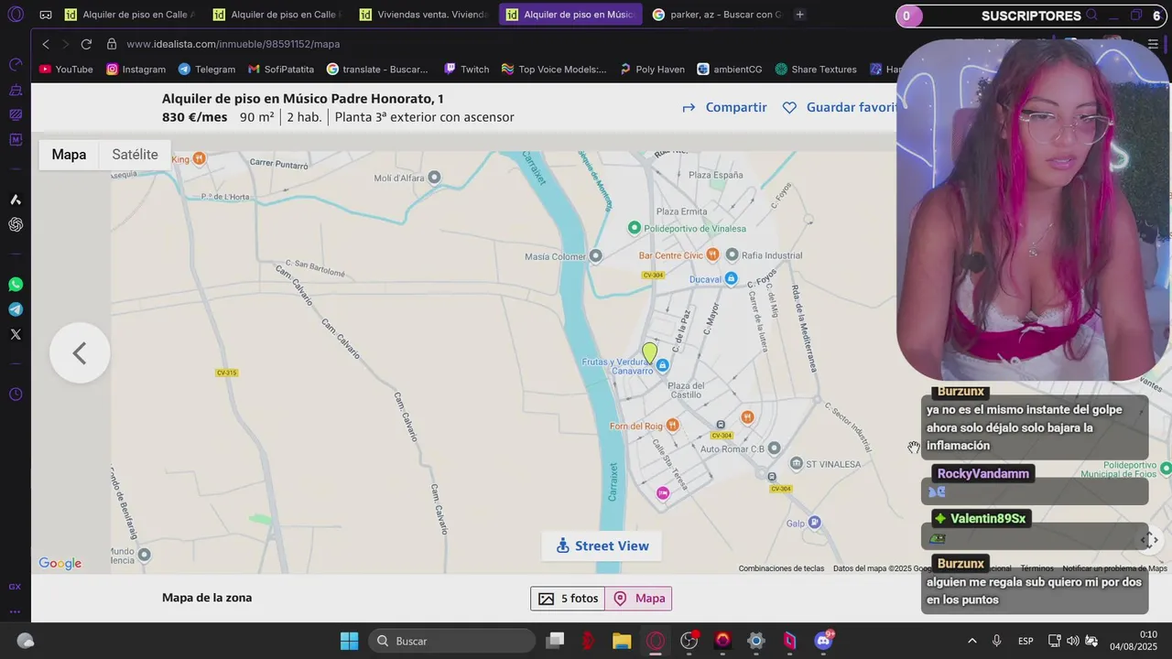
Task: Open GX Cleaner broom icon in sidebar
Action: pos(16,90)
